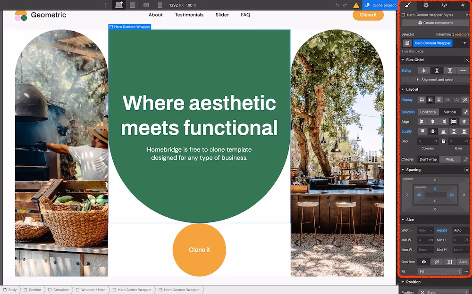472x294 pixels.
Task: Open the Position Static dropdown
Action: pos(443,292)
